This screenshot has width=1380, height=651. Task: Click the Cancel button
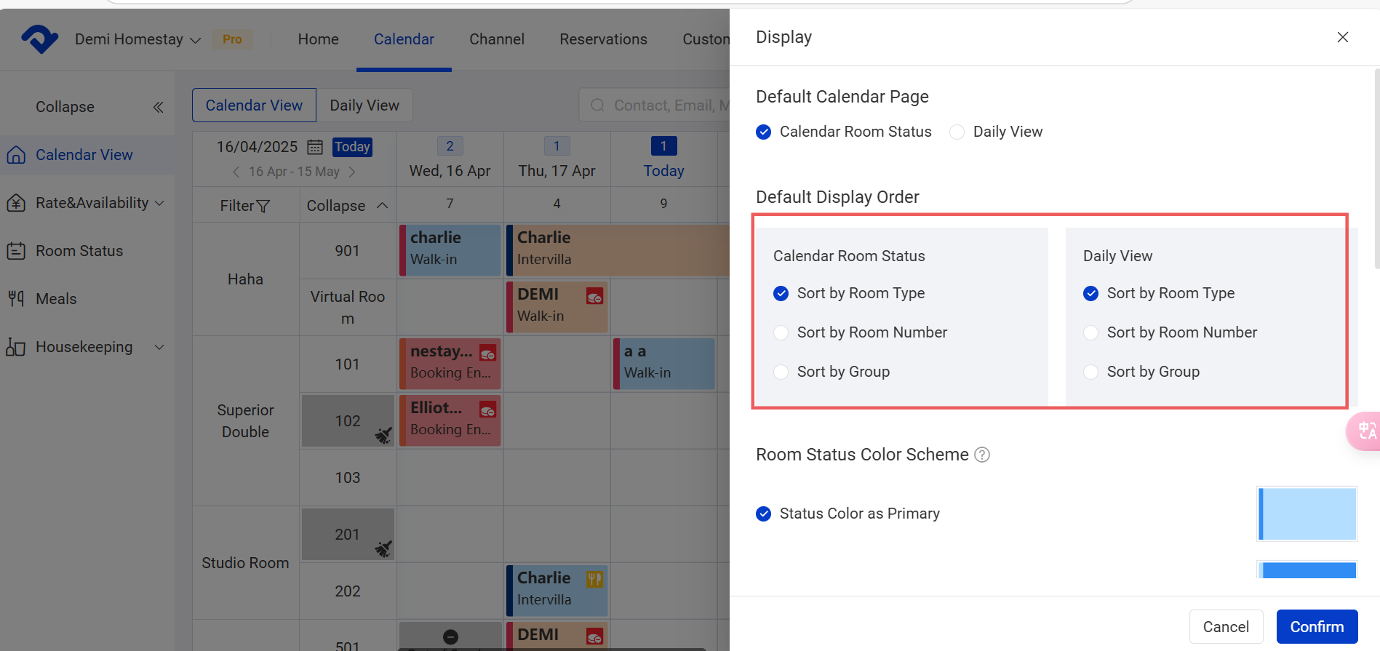tap(1226, 626)
